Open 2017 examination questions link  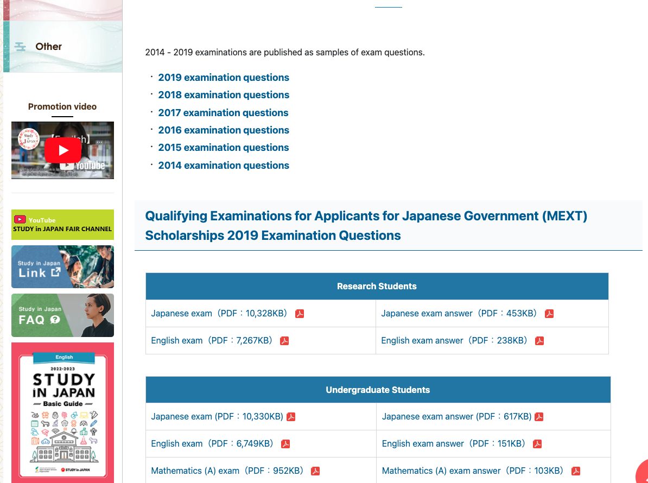click(x=223, y=112)
